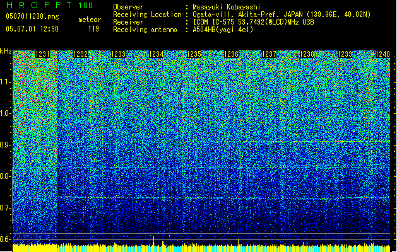Click the A504HB(yagi 4el) antenna text
This screenshot has height=252, width=397.
click(223, 30)
